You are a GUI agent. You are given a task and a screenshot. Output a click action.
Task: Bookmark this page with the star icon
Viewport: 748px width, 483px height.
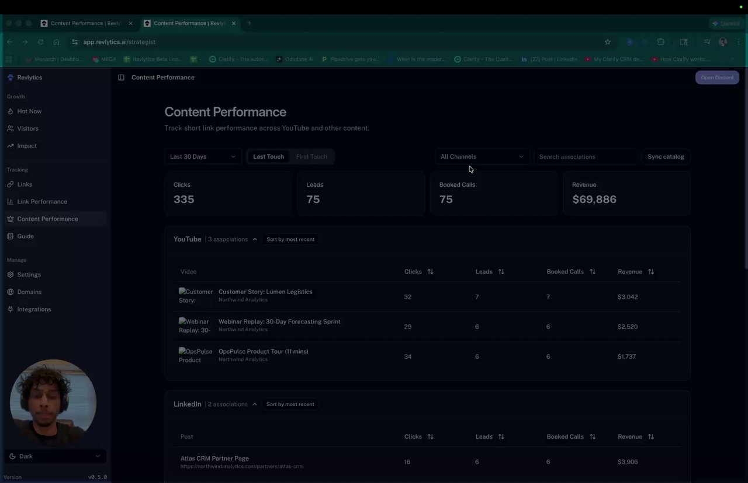[608, 42]
